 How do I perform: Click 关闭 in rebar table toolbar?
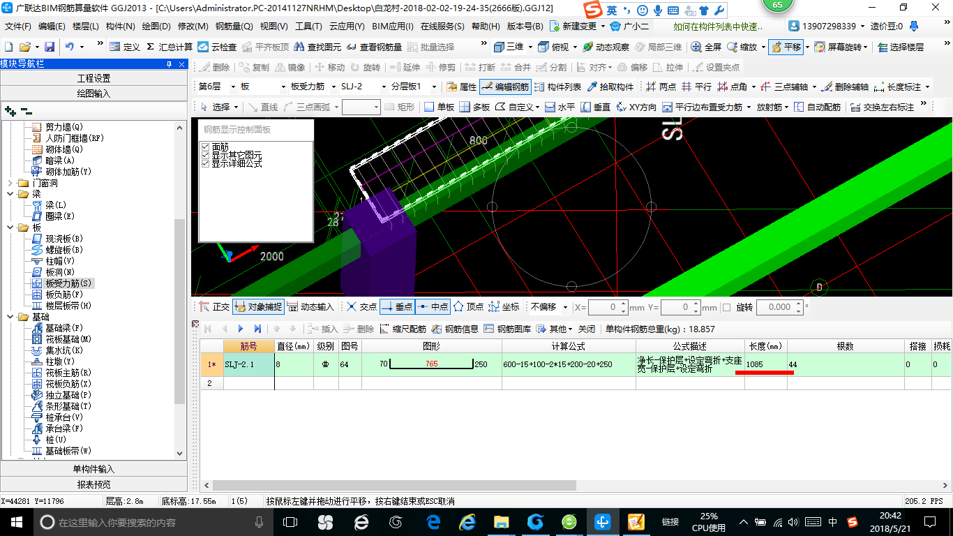pyautogui.click(x=587, y=329)
